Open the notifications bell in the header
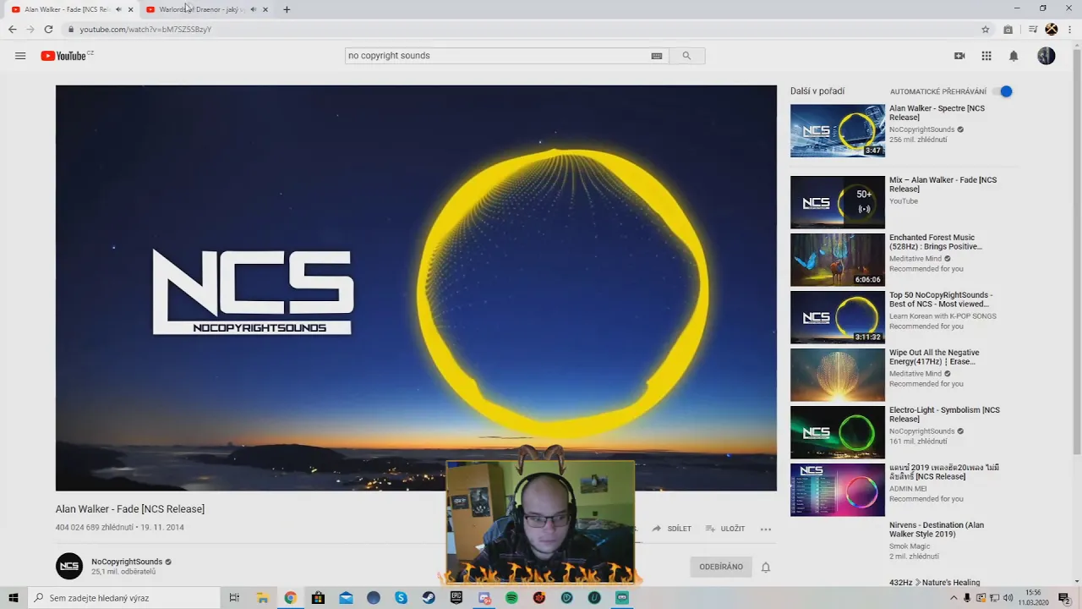This screenshot has width=1082, height=609. click(x=1014, y=56)
